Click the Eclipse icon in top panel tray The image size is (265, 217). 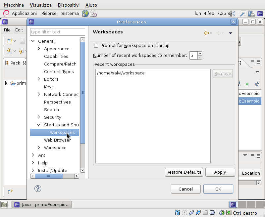coord(260,14)
